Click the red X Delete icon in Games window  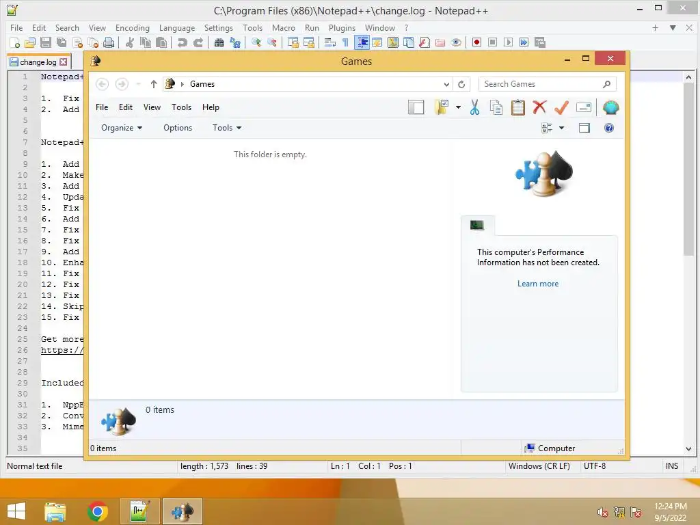pyautogui.click(x=539, y=107)
